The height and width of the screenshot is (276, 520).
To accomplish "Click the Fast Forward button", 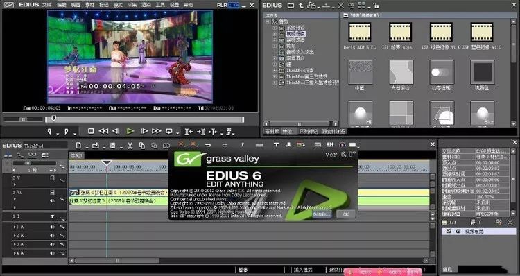I will [x=156, y=131].
